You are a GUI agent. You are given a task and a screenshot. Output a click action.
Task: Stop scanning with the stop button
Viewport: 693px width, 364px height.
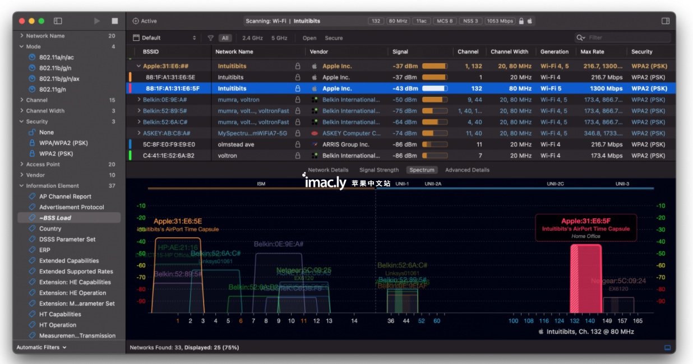(115, 21)
